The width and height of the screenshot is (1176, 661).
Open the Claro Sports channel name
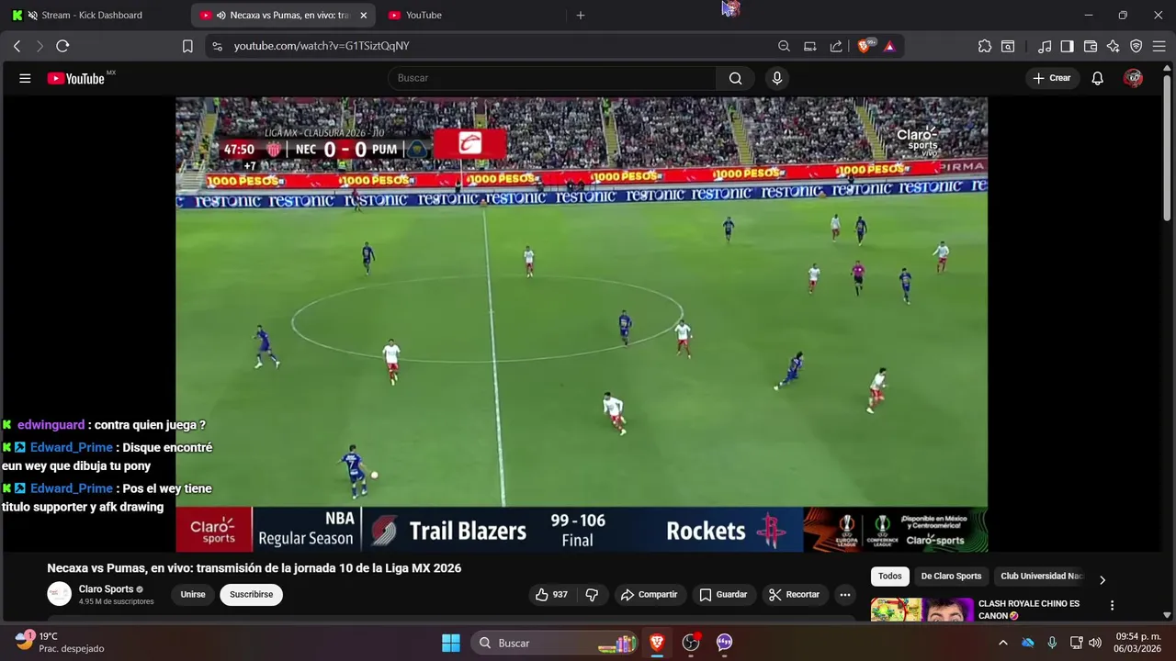(106, 589)
